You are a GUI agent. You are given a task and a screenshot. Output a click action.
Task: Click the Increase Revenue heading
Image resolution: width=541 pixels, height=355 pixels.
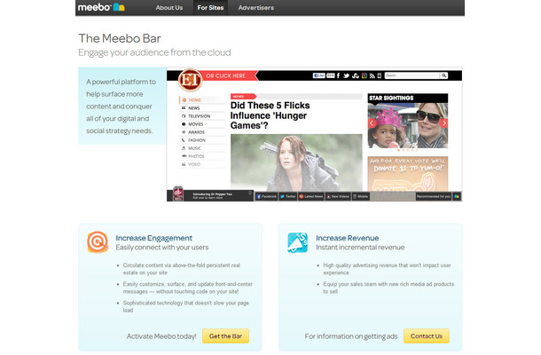348,238
